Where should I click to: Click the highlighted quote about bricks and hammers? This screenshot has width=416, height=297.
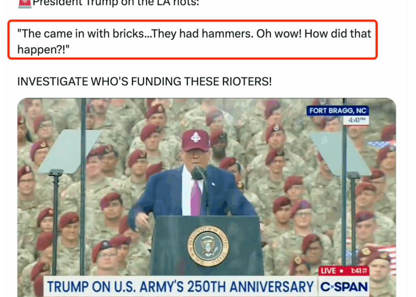point(192,39)
